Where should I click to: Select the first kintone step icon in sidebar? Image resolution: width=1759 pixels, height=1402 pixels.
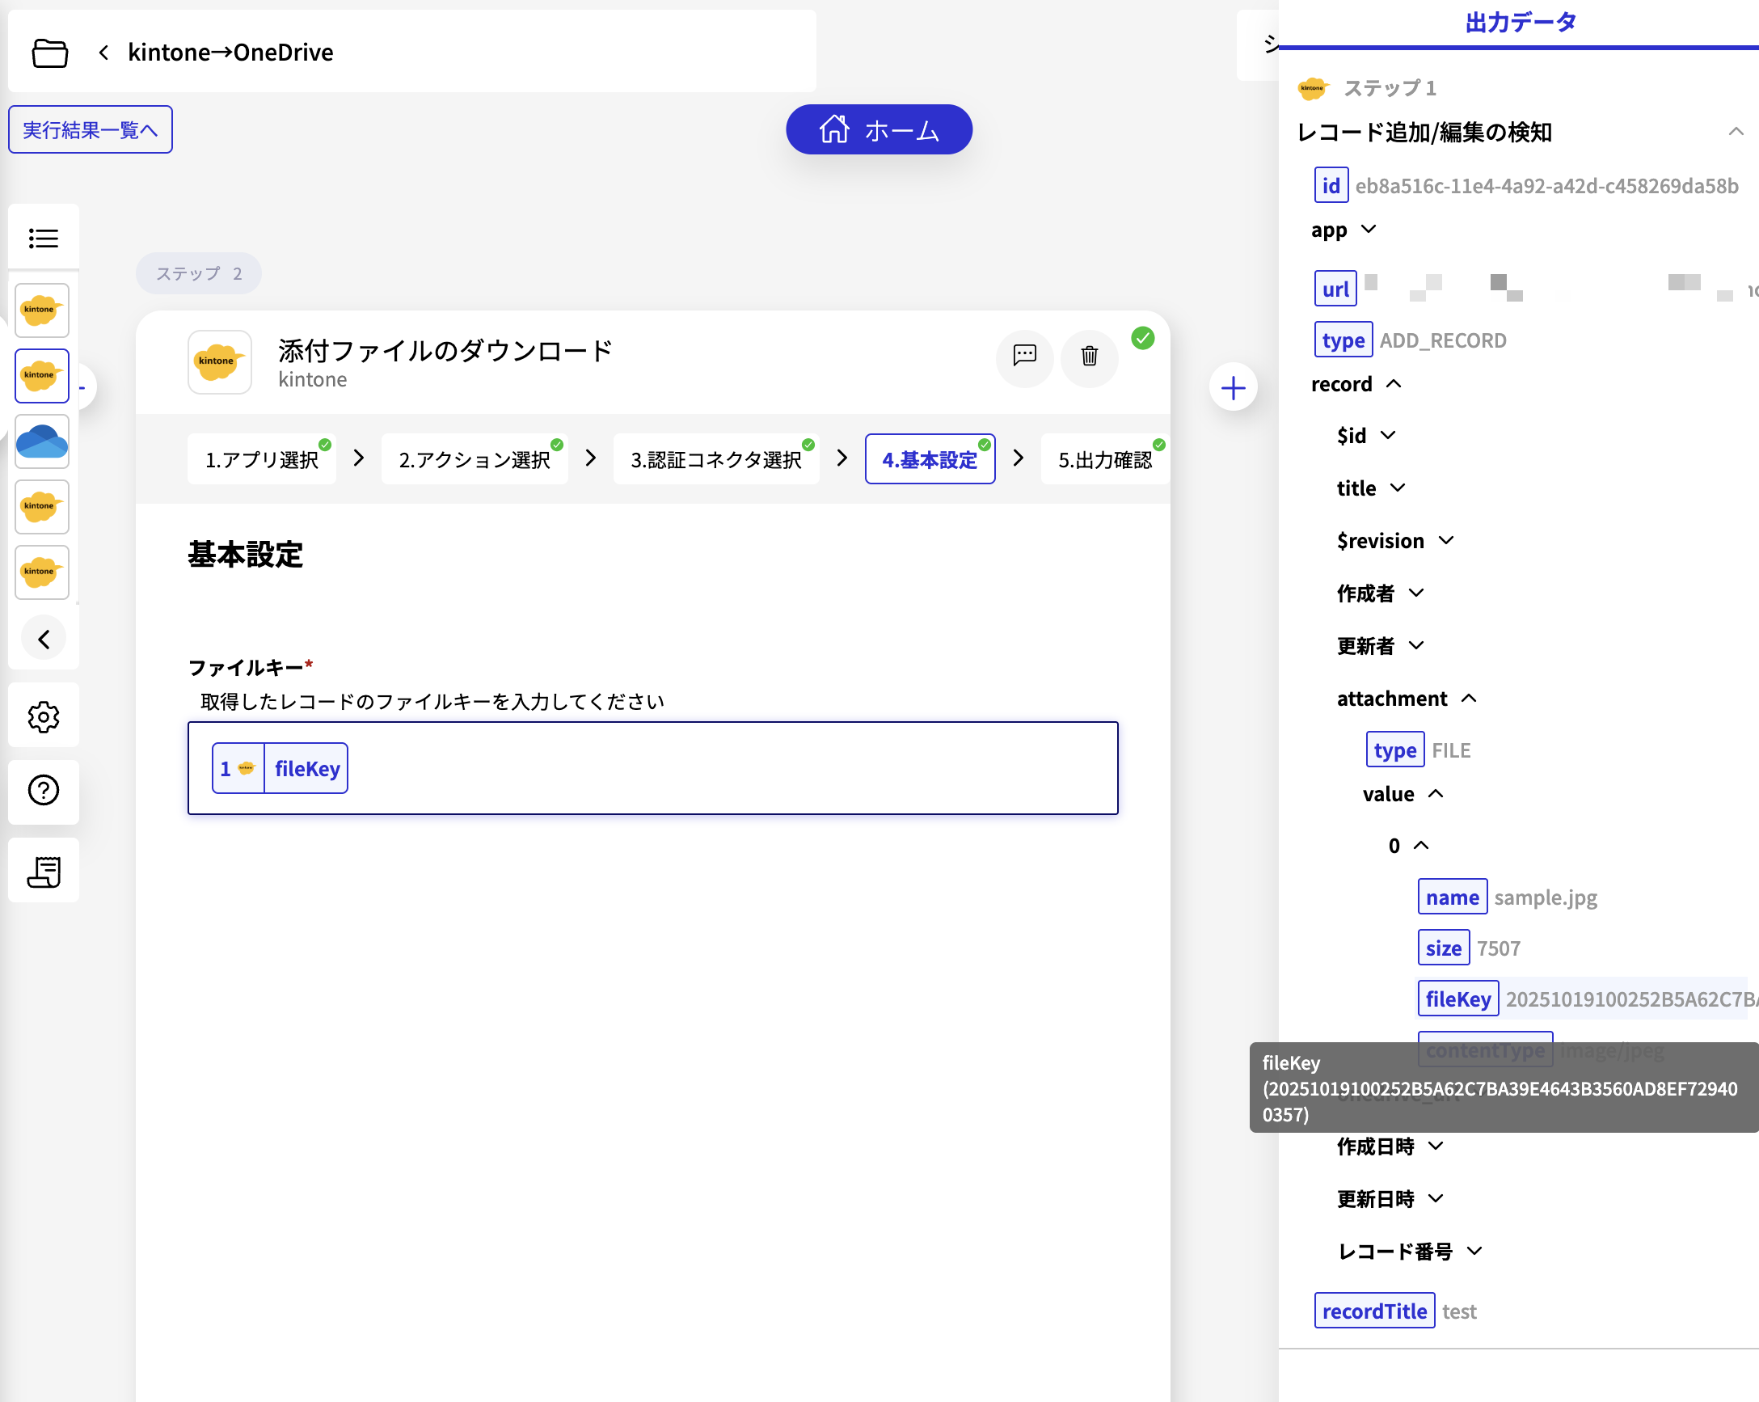[41, 310]
